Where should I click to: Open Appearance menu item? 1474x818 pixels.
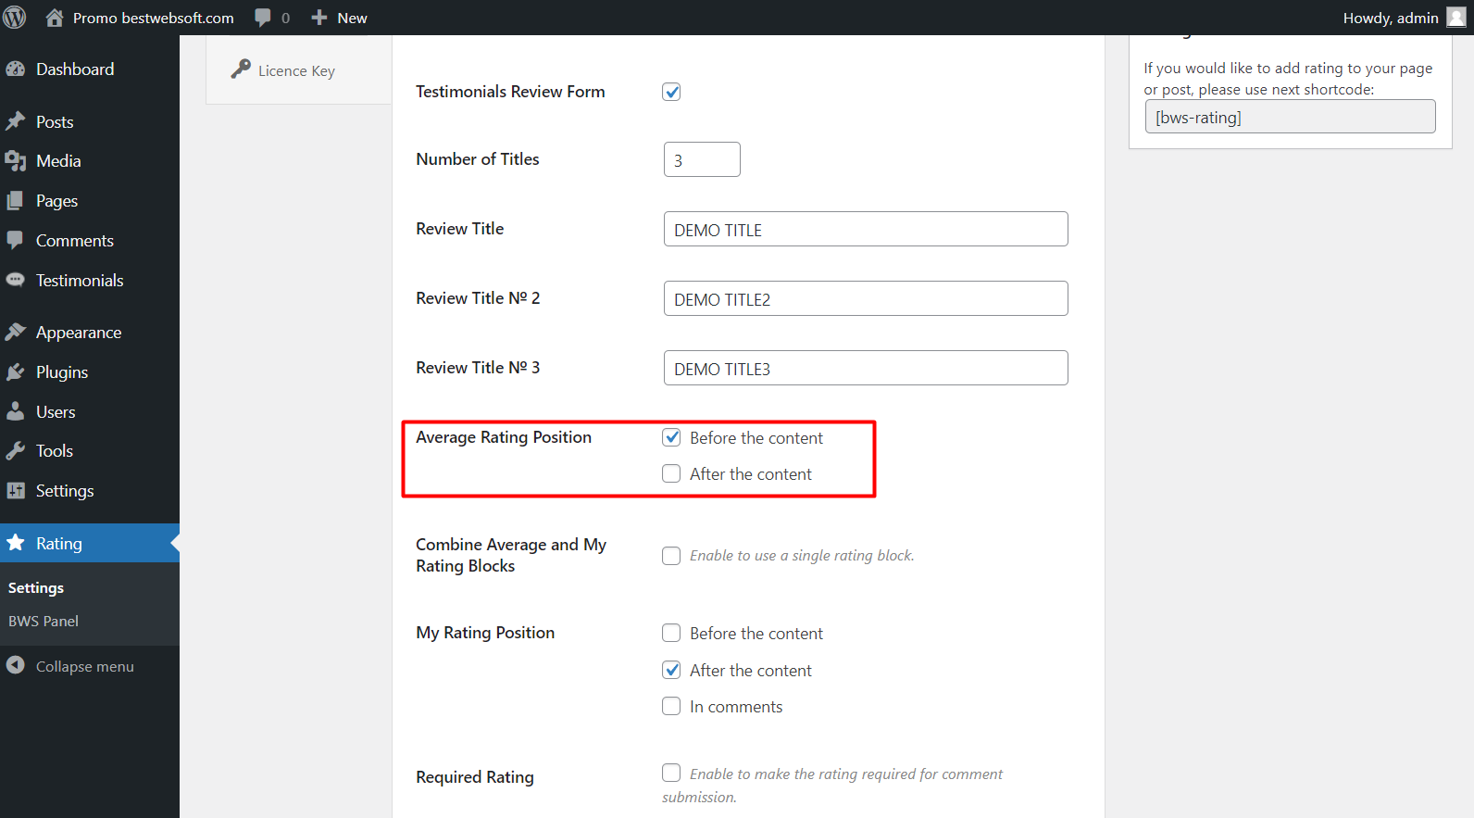click(x=90, y=333)
